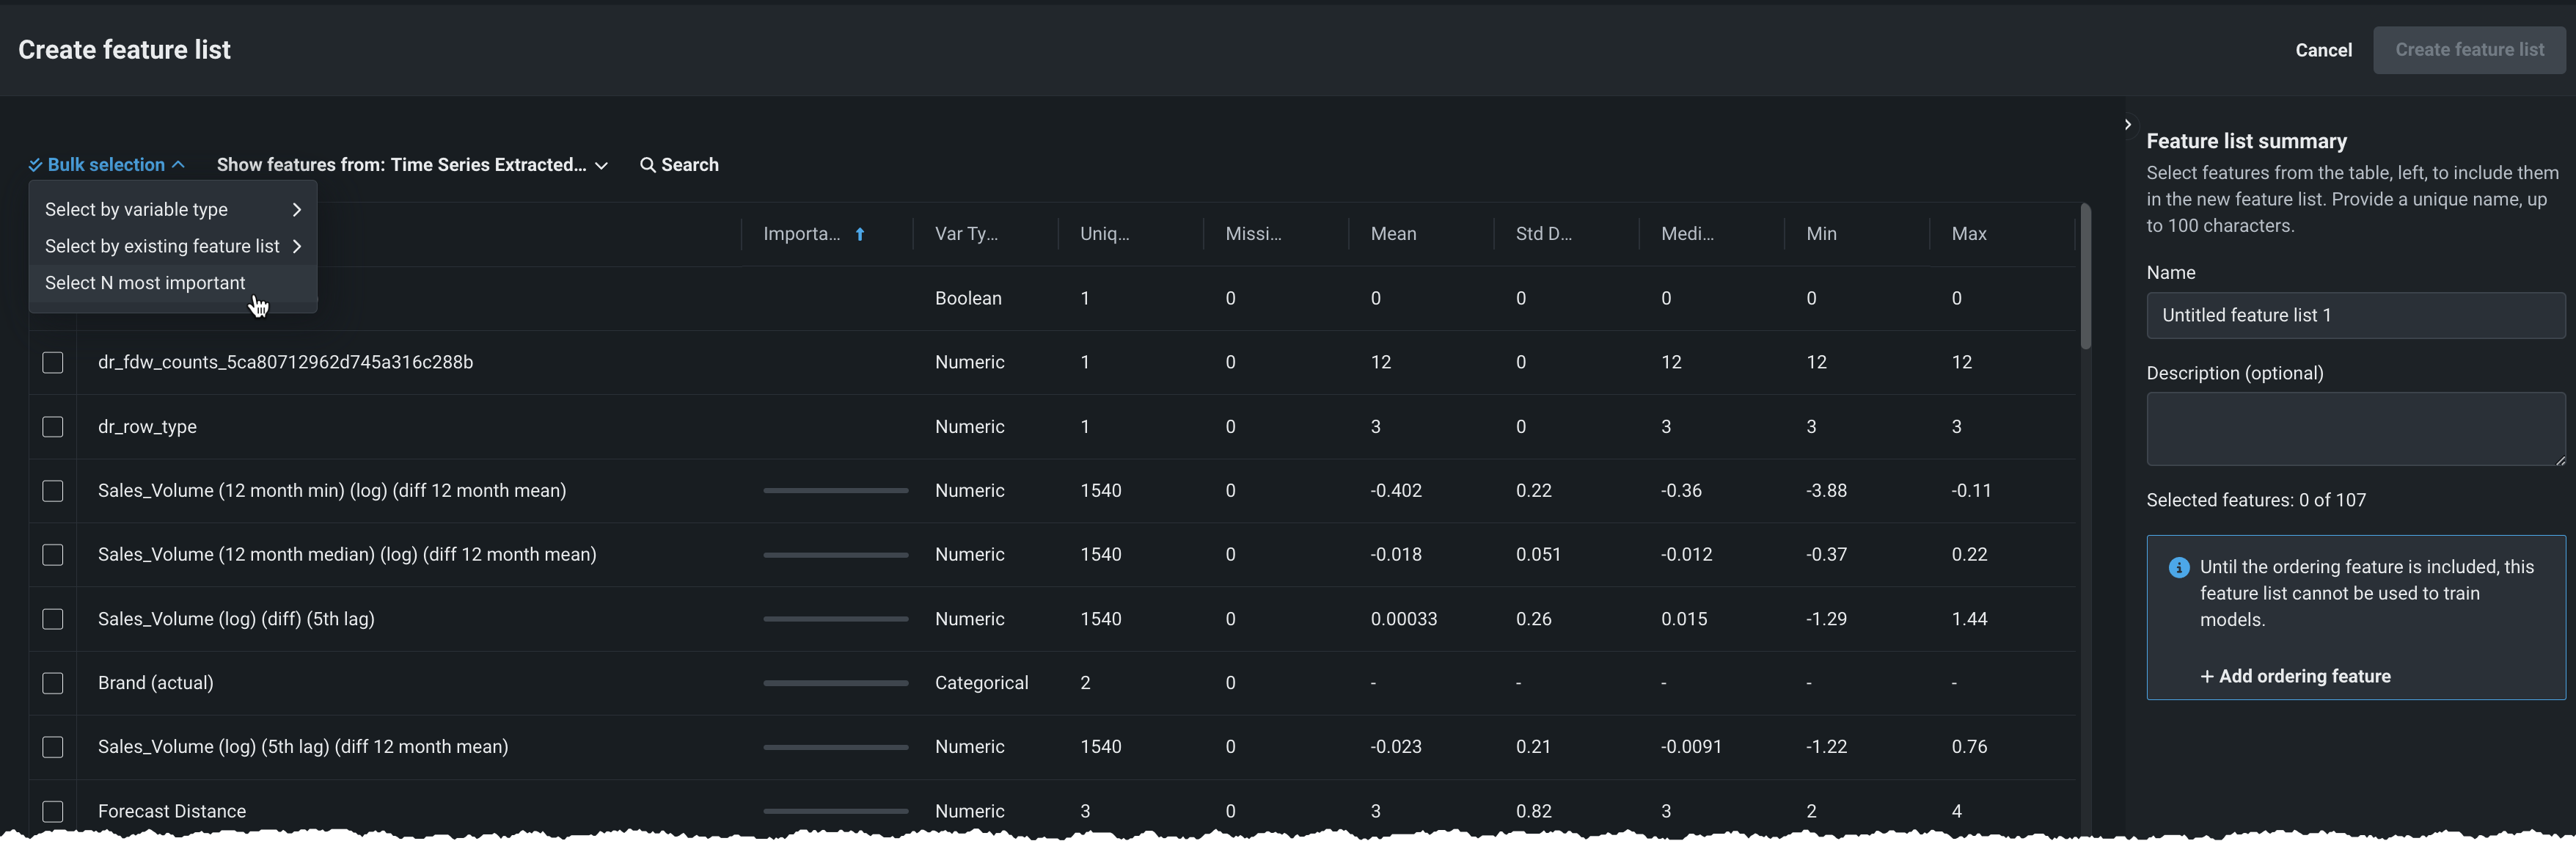Click arrow beside Select by existing feature list
This screenshot has height=841, width=2576.
(x=296, y=247)
